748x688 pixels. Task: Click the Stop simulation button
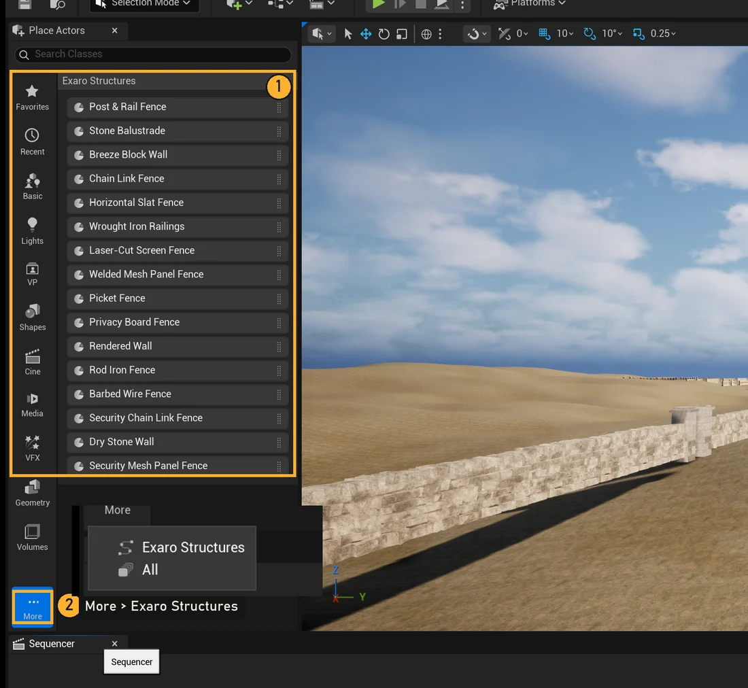[421, 4]
